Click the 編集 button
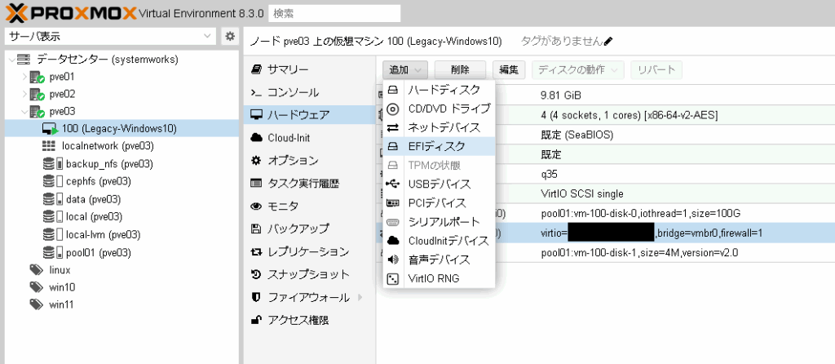The height and width of the screenshot is (364, 835). click(x=509, y=70)
